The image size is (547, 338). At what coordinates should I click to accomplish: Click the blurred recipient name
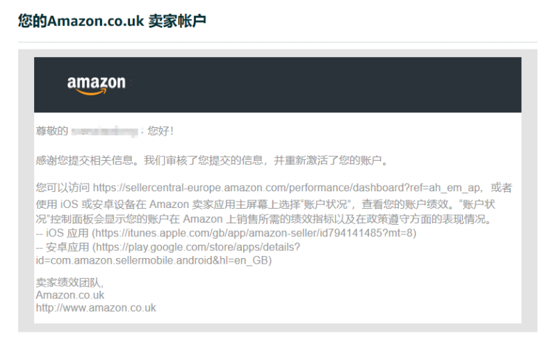[x=105, y=131]
